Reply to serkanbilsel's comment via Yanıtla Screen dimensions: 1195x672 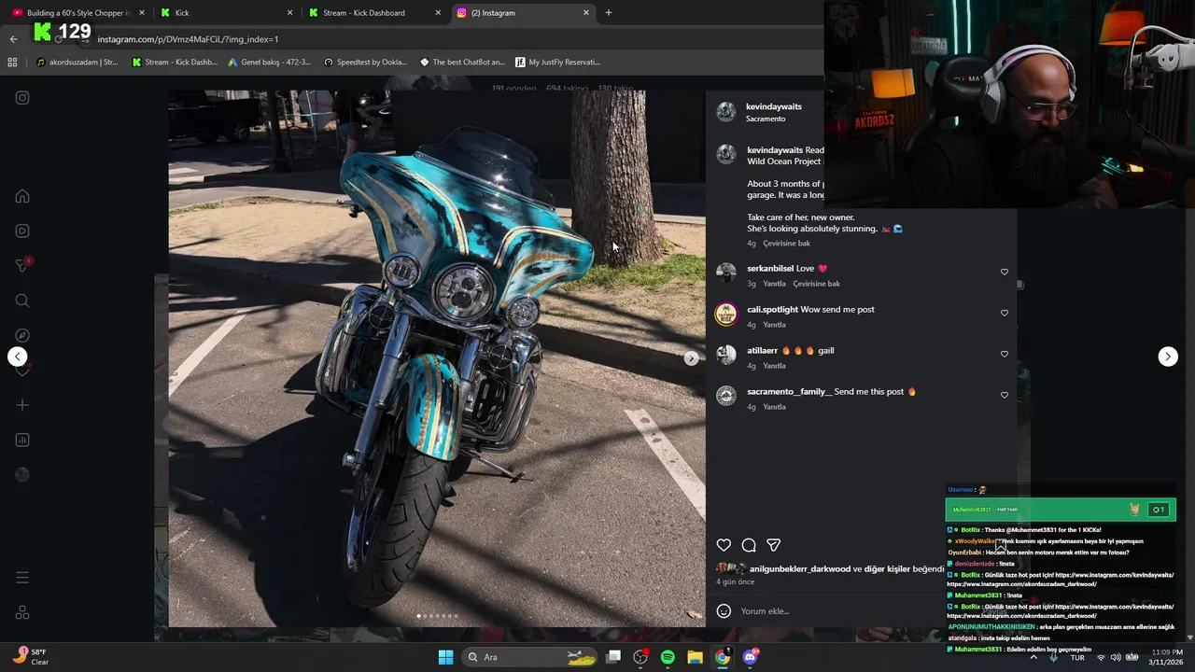click(774, 284)
